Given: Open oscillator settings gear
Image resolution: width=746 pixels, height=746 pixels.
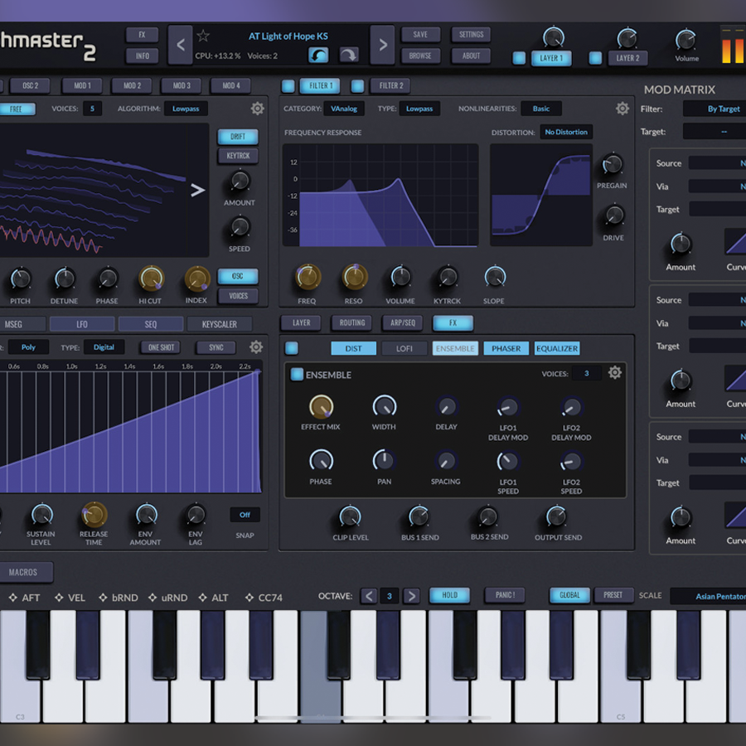Looking at the screenshot, I should [258, 109].
